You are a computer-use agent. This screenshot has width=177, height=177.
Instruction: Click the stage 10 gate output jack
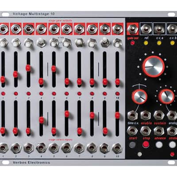[118, 29]
